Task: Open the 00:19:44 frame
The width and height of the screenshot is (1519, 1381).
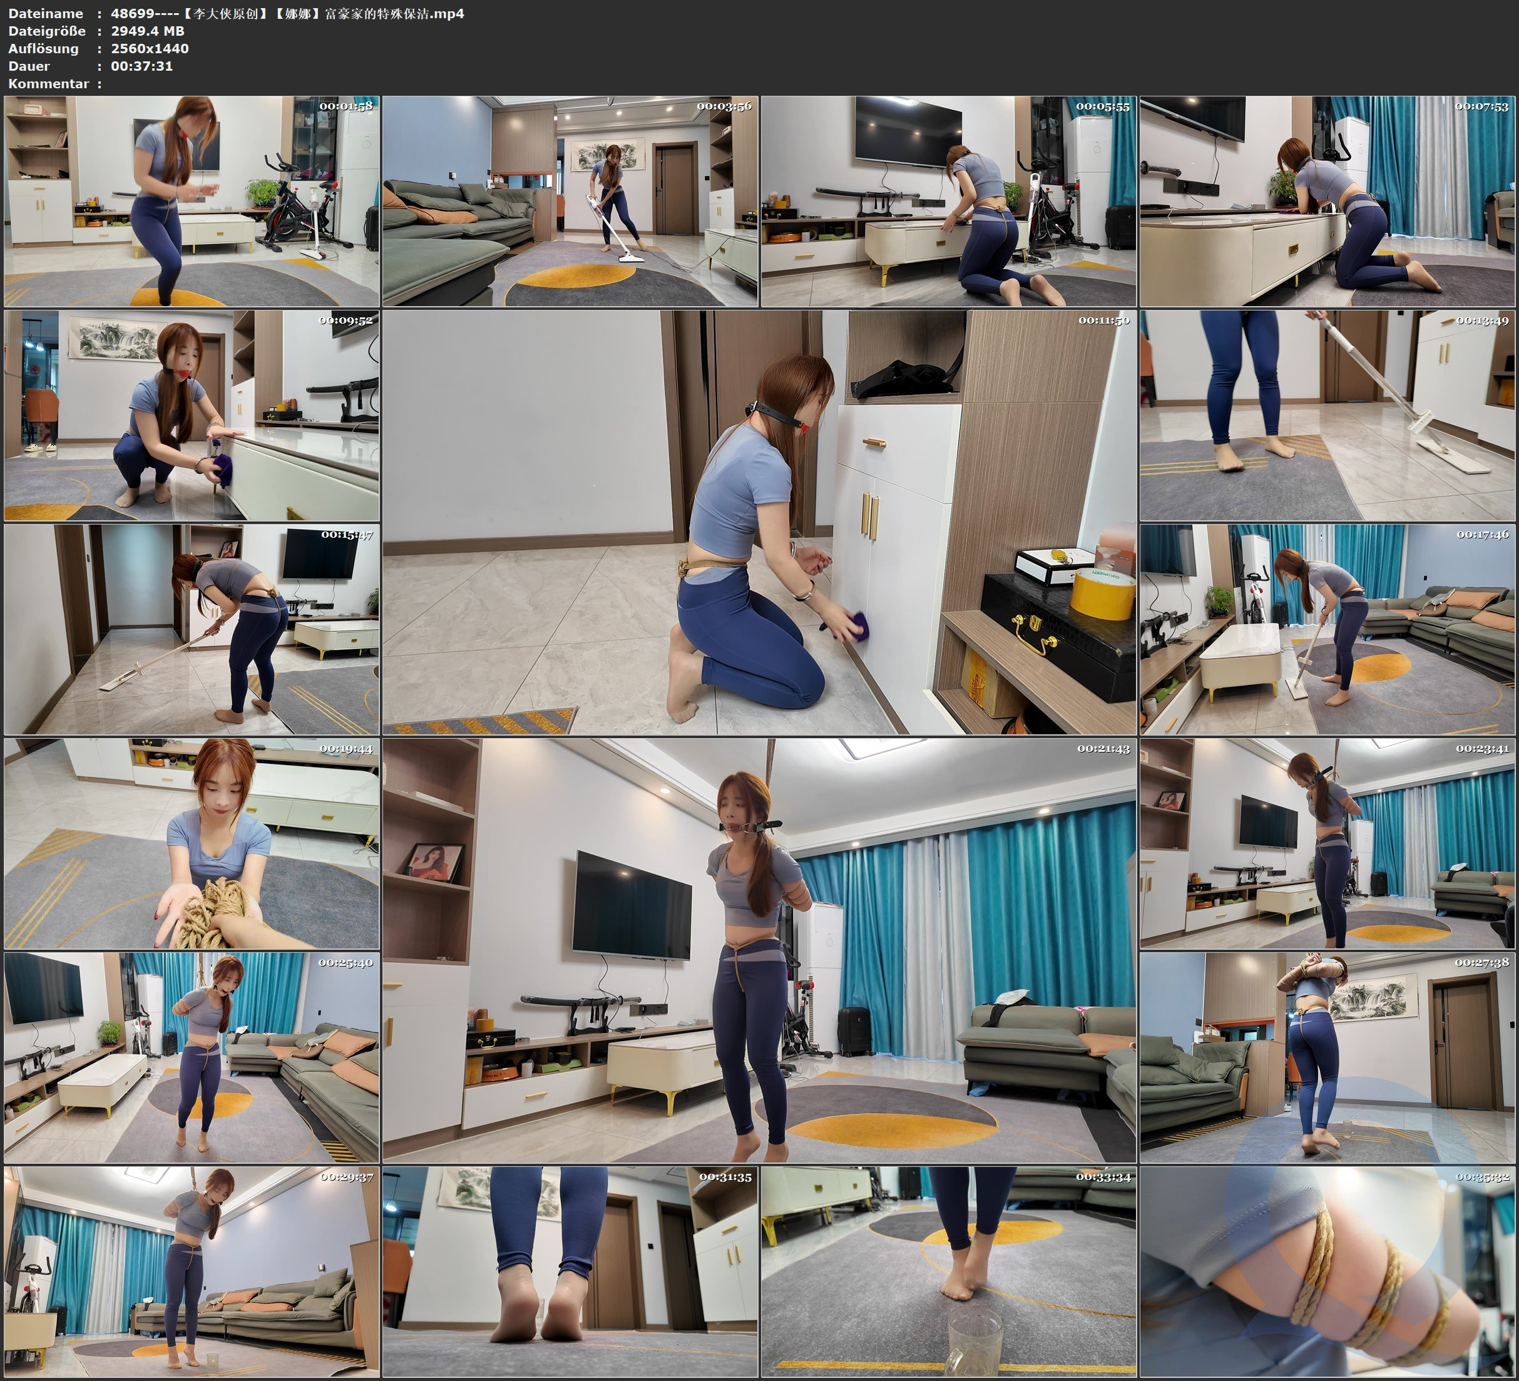Action: 192,843
